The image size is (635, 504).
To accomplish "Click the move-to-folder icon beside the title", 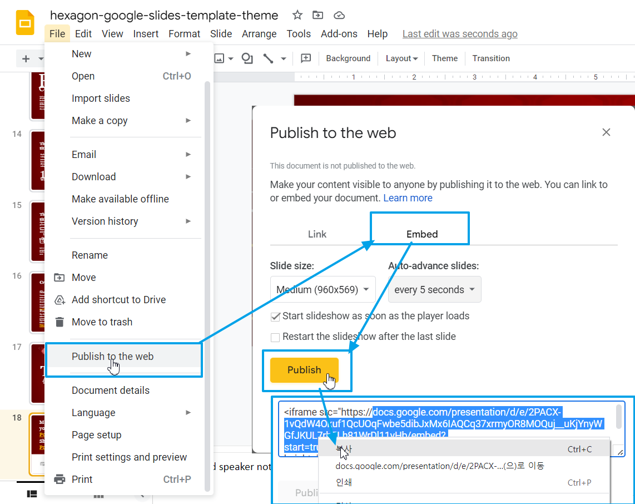I will [x=318, y=16].
